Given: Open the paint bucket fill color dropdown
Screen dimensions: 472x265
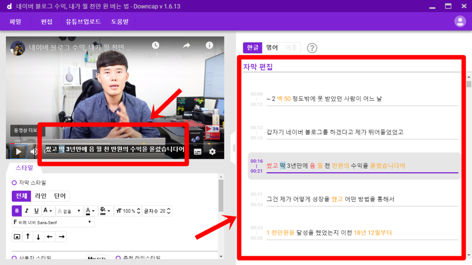Looking at the screenshot, I should [x=105, y=211].
